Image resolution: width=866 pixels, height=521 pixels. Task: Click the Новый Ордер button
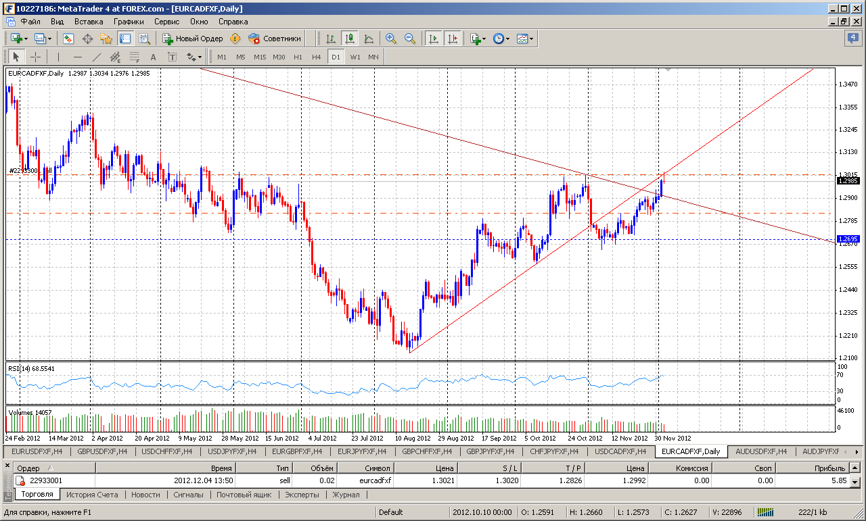coord(193,39)
